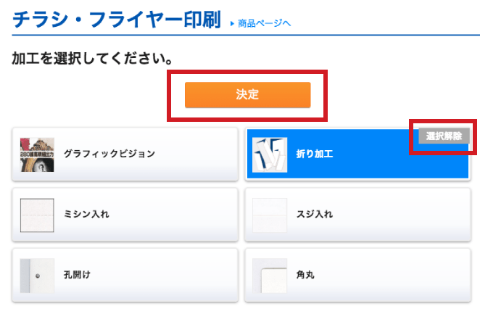Click the 角丸 rounded corner thumbnail
Image resolution: width=480 pixels, height=322 pixels.
pos(269,275)
